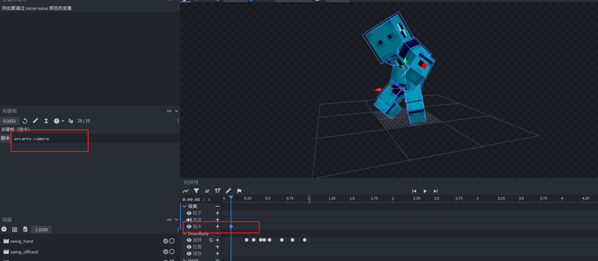Open the question mark interpolation dropdown

tap(59, 121)
